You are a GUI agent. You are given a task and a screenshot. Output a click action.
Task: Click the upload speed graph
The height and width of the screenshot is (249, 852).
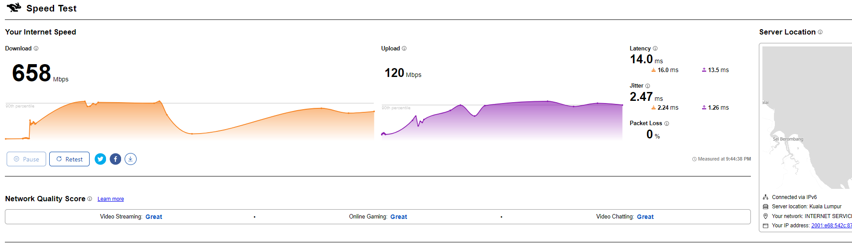pos(502,120)
